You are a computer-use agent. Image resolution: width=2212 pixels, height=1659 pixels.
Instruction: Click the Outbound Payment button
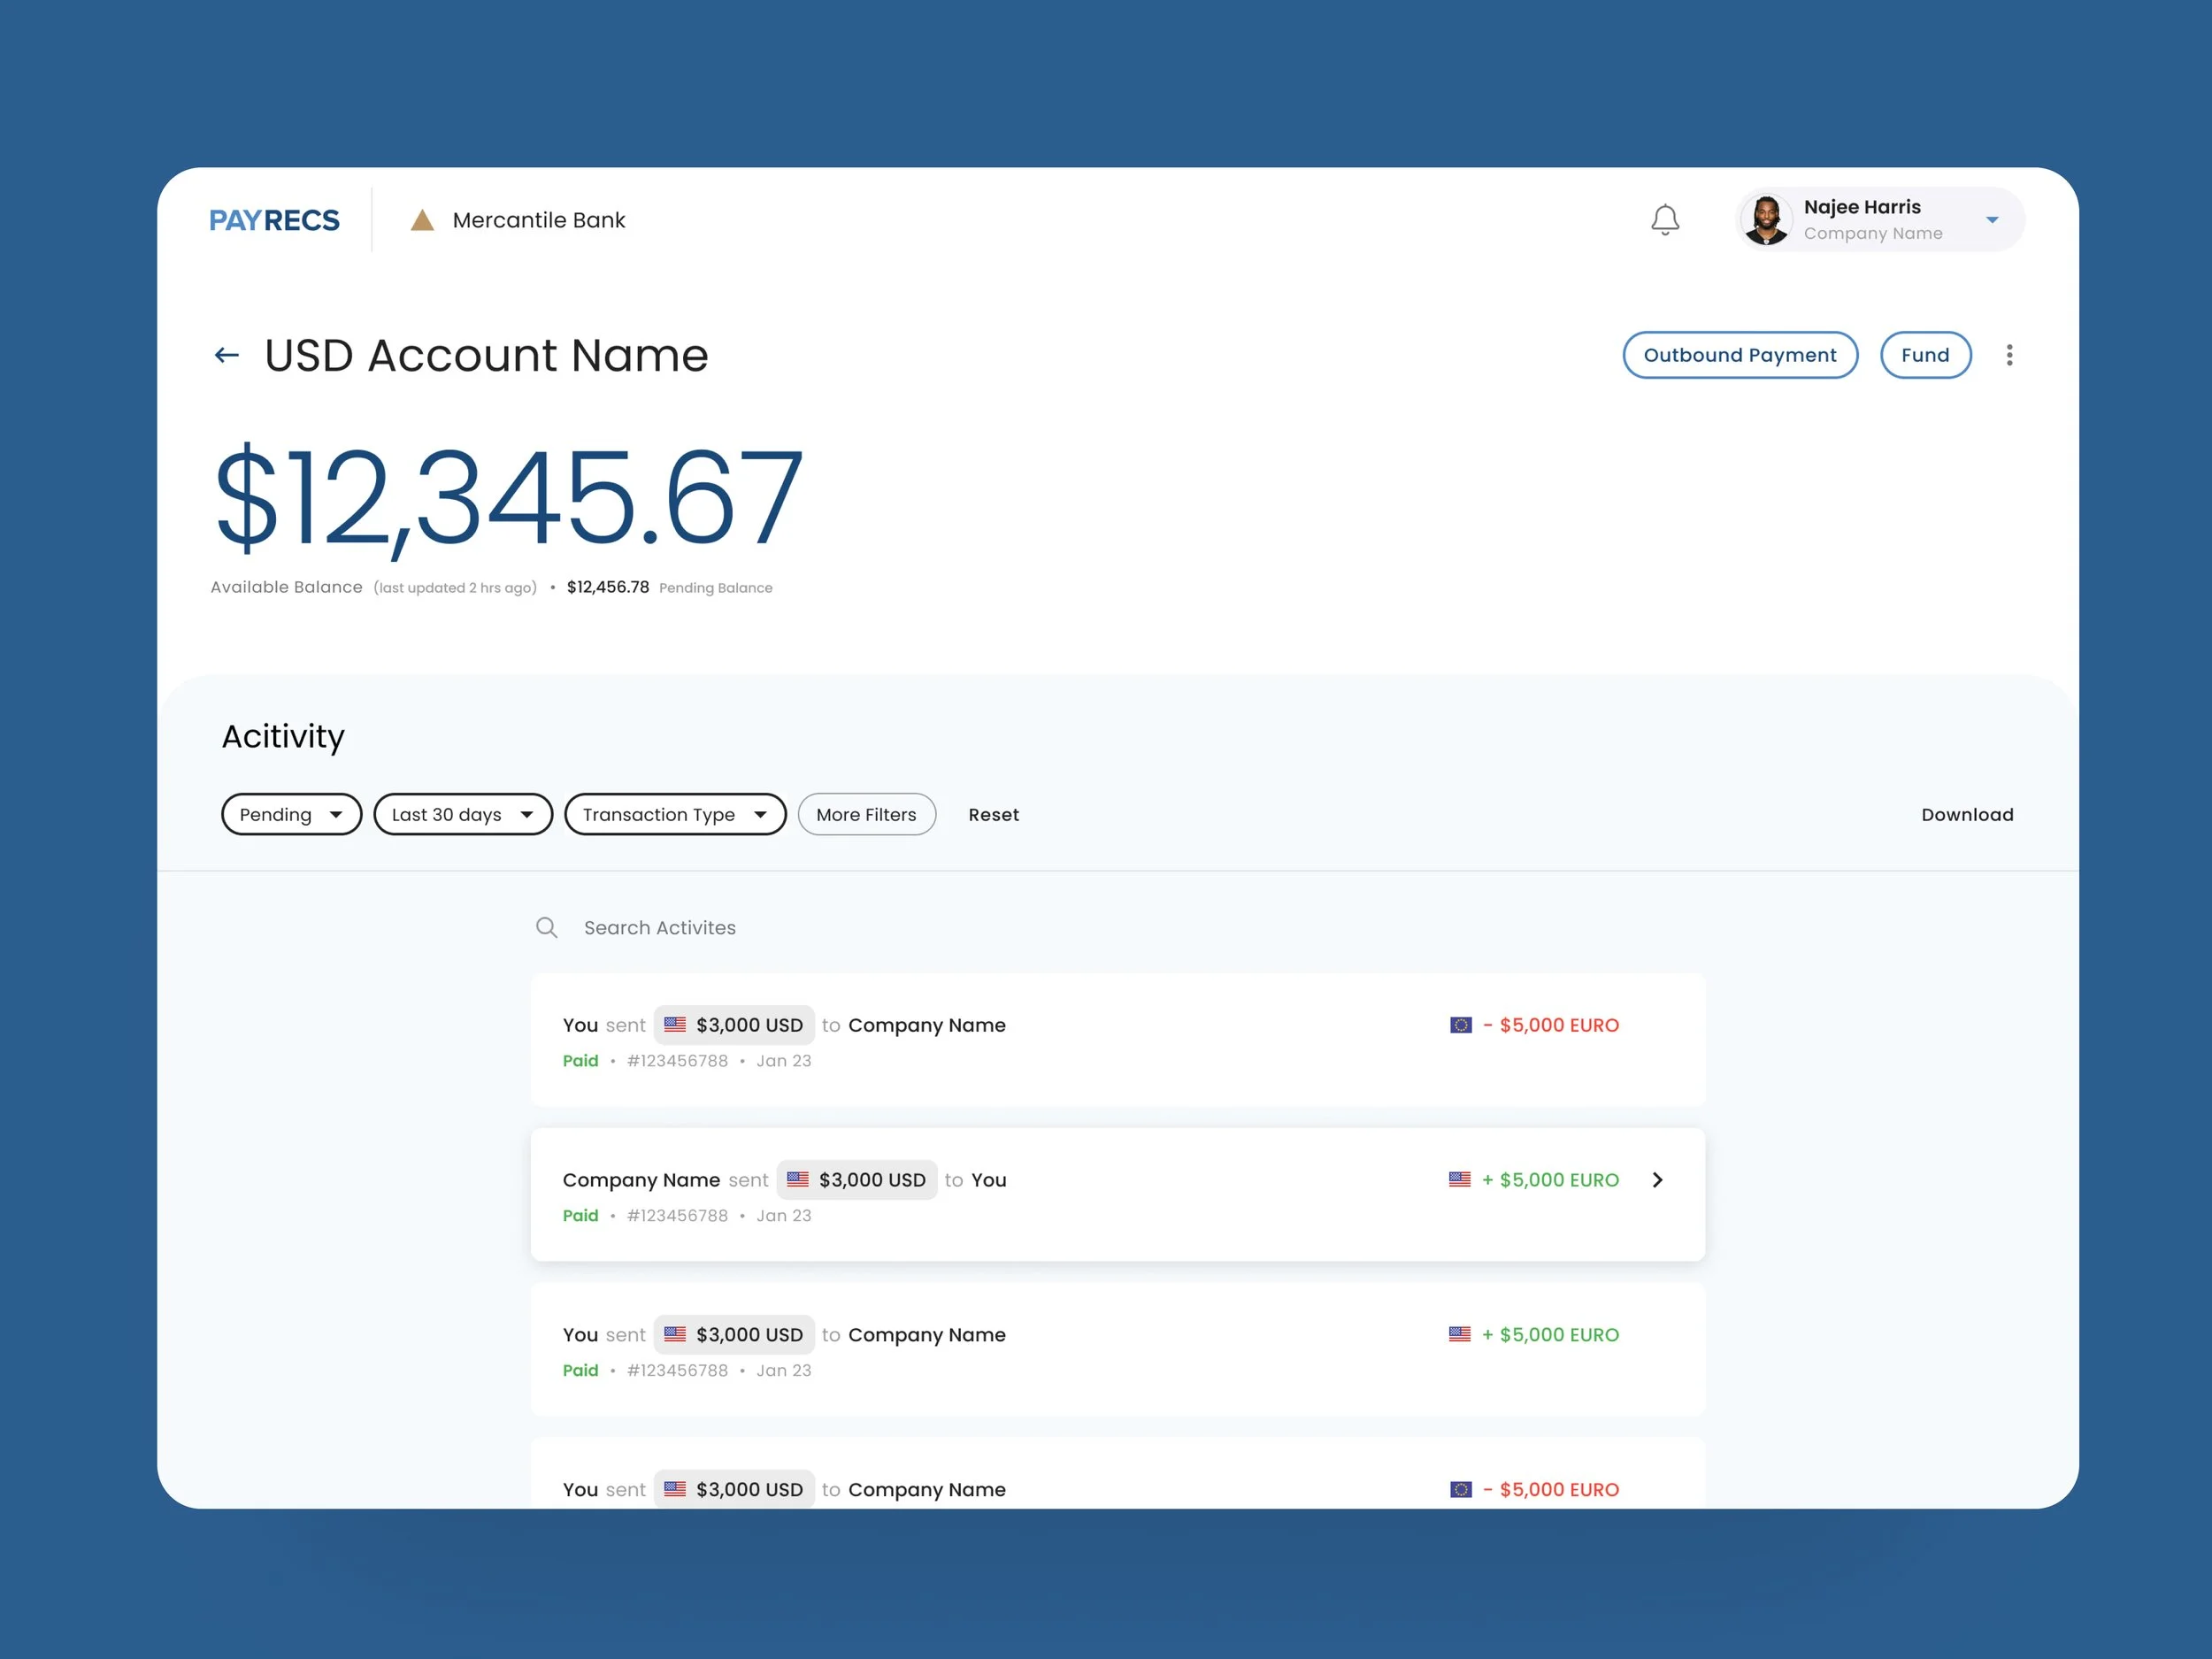click(x=1740, y=355)
